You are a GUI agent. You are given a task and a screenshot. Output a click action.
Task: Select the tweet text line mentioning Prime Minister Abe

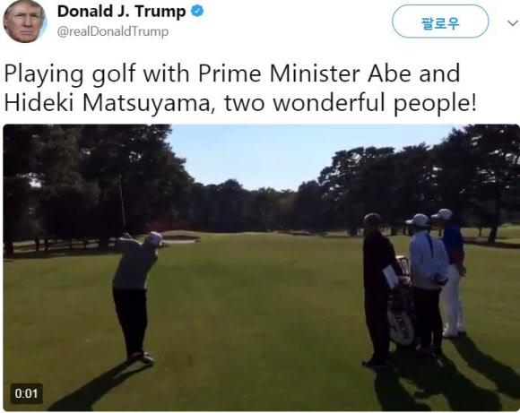tap(232, 73)
